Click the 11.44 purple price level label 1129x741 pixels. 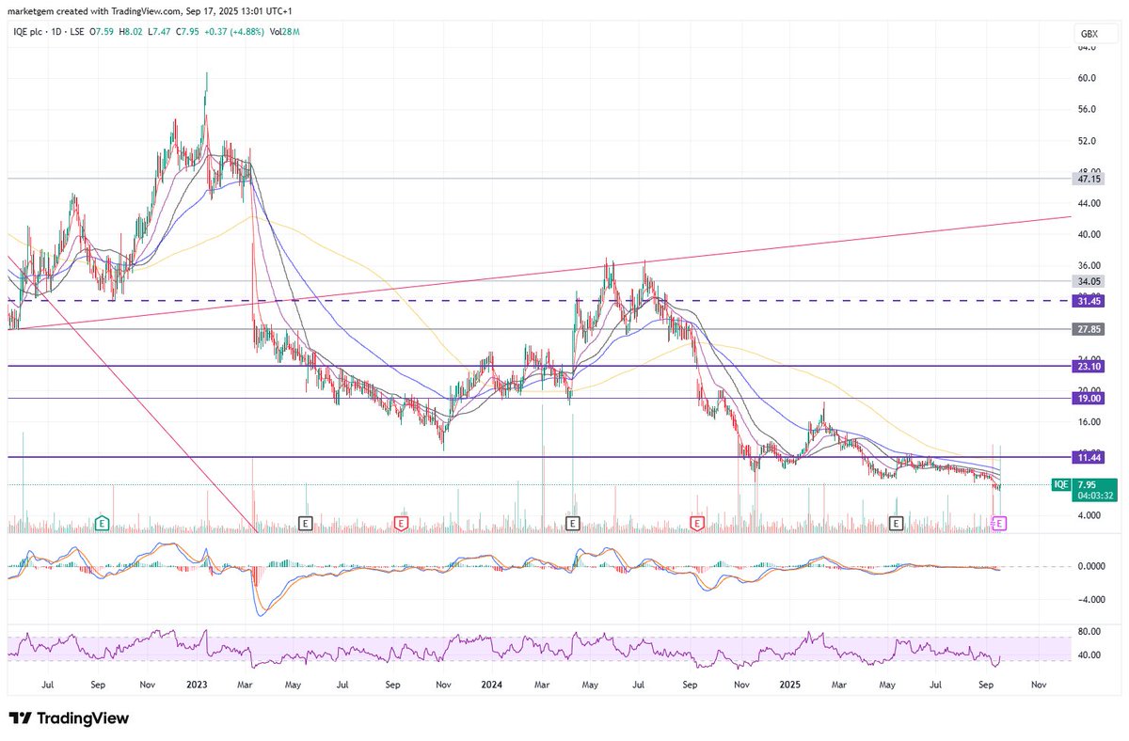pyautogui.click(x=1088, y=457)
